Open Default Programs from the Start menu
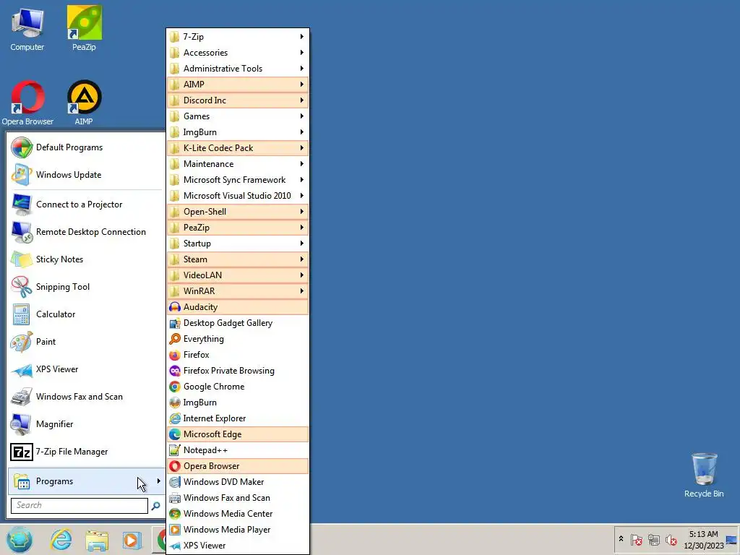The width and height of the screenshot is (740, 555). point(87,147)
